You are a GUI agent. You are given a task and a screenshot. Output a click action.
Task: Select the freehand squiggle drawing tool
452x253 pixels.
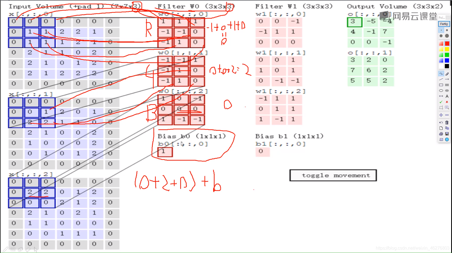coord(441,74)
